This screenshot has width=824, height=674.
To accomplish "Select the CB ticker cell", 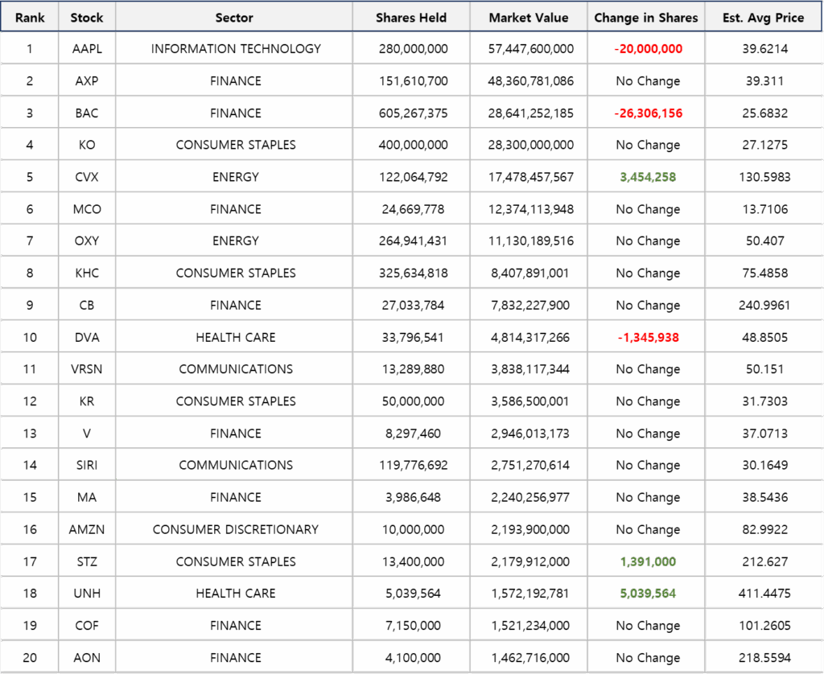I will coord(87,305).
